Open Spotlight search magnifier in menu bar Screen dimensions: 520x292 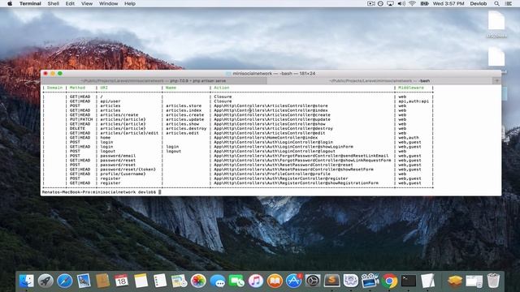(496, 3)
